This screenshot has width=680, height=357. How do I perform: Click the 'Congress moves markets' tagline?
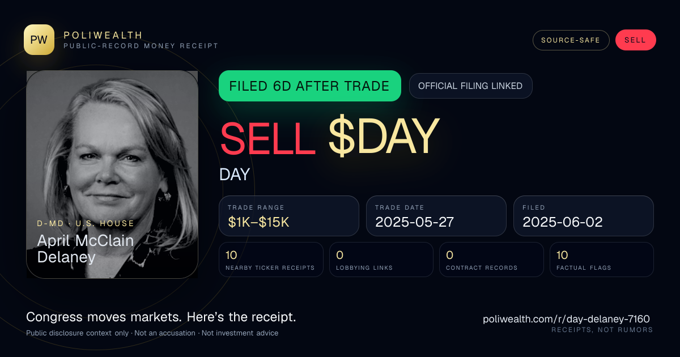[x=161, y=317]
